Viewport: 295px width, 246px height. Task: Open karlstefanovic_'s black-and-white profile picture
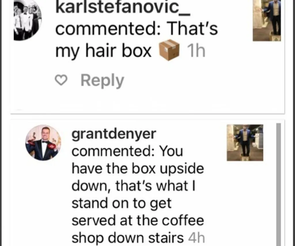pos(27,20)
